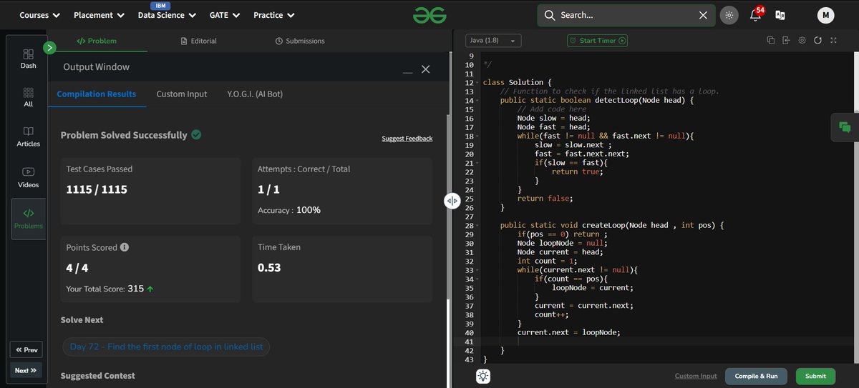Expand the Placement dropdown

(99, 15)
